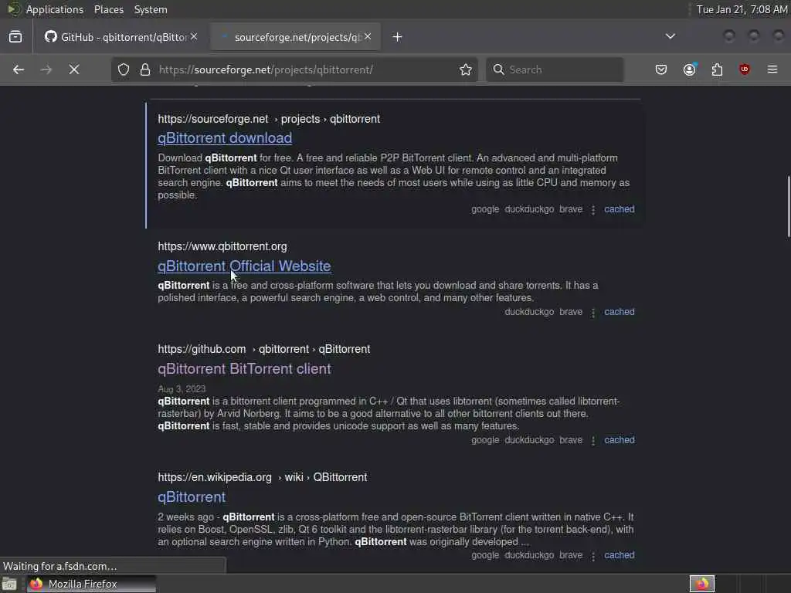Click the Aug 3, 2023 date text
791x593 pixels.
(x=182, y=389)
